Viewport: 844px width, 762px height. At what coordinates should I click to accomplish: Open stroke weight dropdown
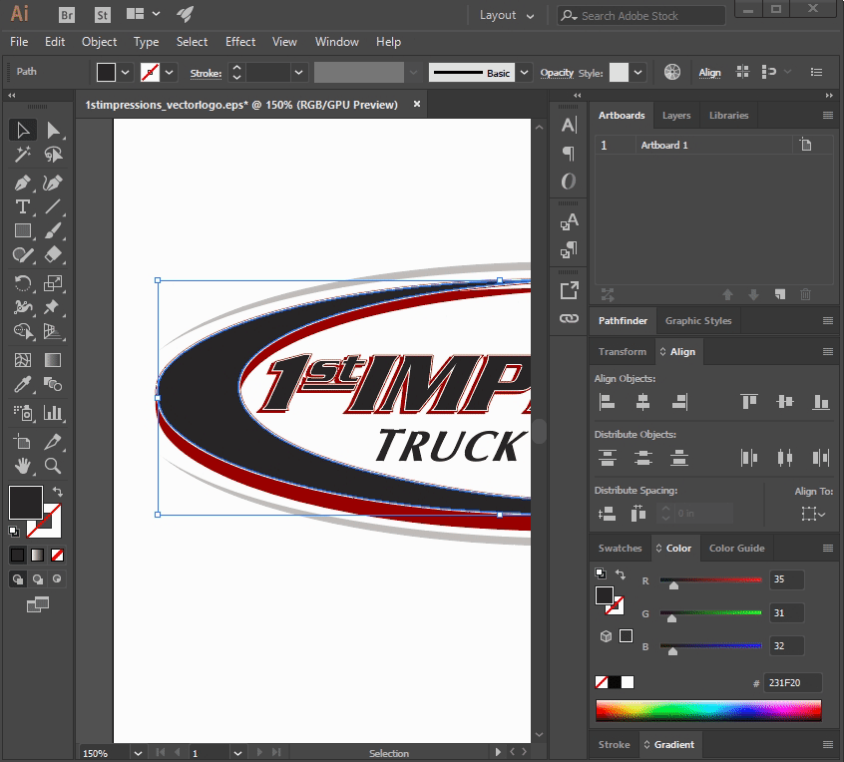[298, 72]
